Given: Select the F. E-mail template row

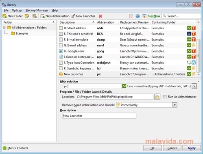Looking at the screenshot, I should tap(127, 40).
